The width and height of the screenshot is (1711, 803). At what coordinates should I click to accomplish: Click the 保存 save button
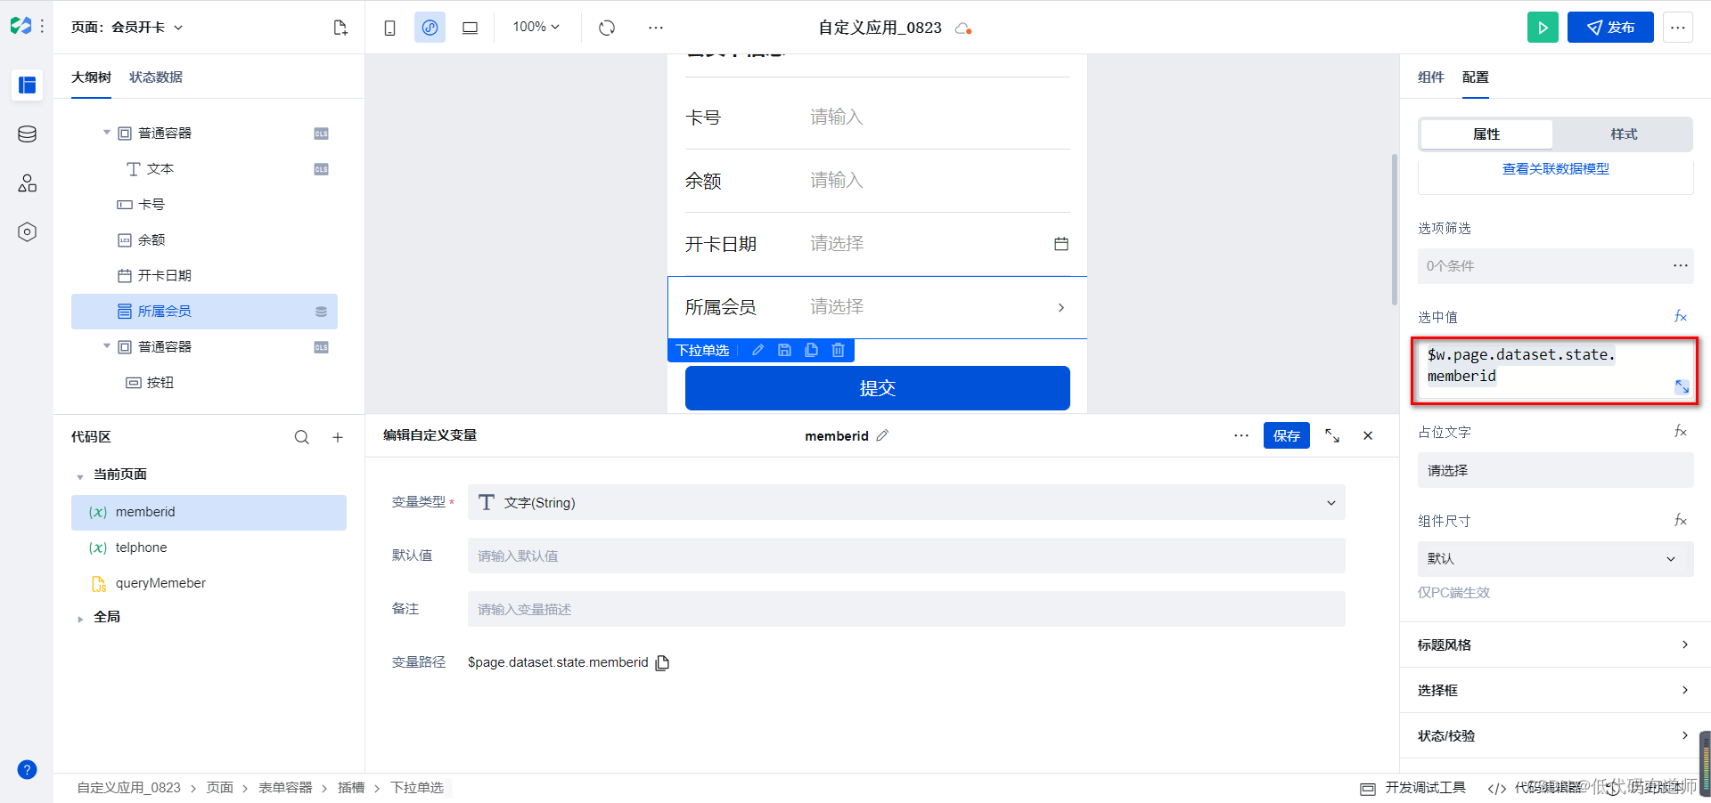coord(1286,435)
